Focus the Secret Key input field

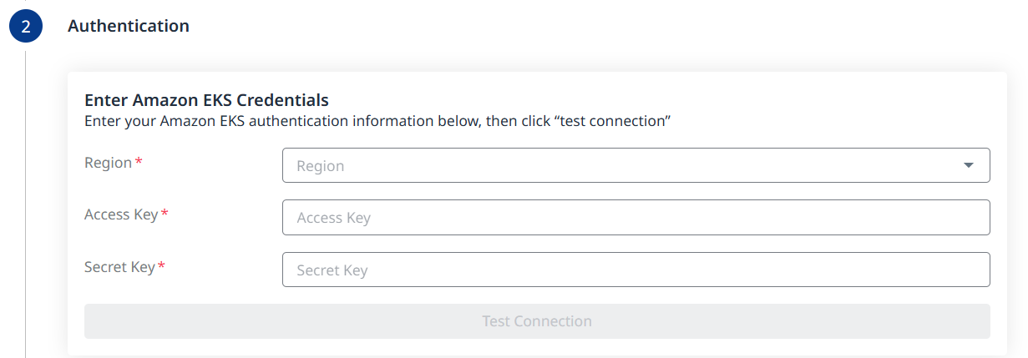pyautogui.click(x=636, y=270)
